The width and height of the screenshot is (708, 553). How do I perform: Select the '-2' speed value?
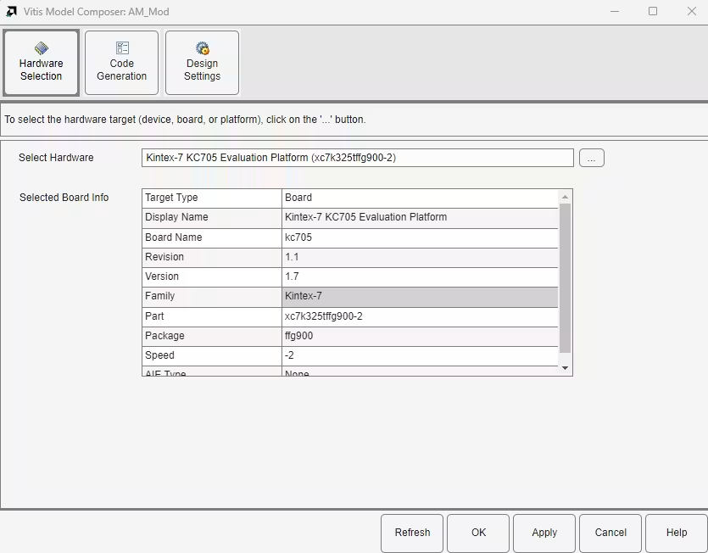click(x=420, y=355)
